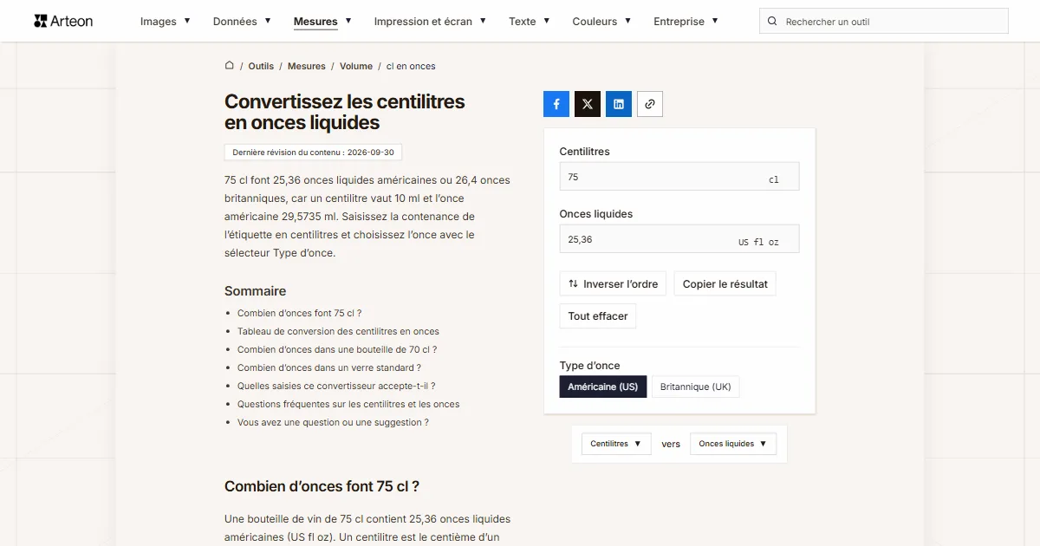Click the search magnifier icon

click(773, 22)
